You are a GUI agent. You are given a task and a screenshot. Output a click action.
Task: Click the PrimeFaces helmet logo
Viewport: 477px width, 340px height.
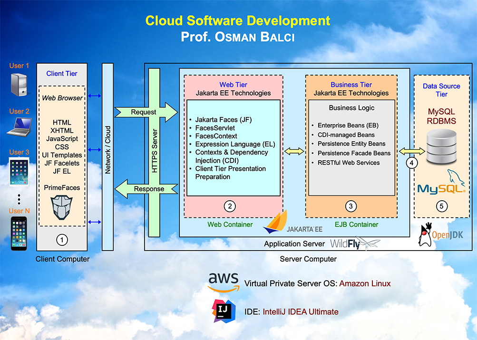(x=62, y=207)
